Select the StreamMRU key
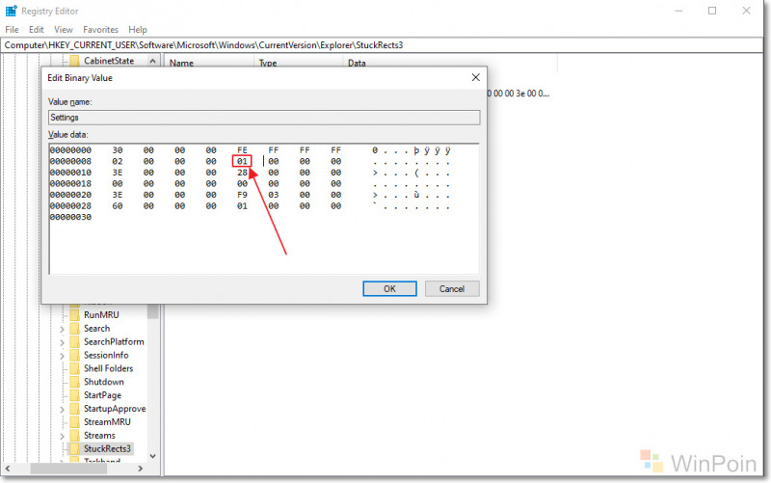 coord(107,422)
